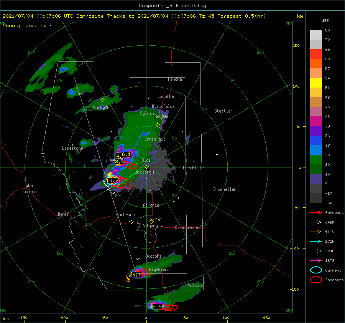The width and height of the screenshot is (345, 323).
Task: Click the magenta swatch between 42 and 39 dBZ
Action: pyautogui.click(x=316, y=121)
